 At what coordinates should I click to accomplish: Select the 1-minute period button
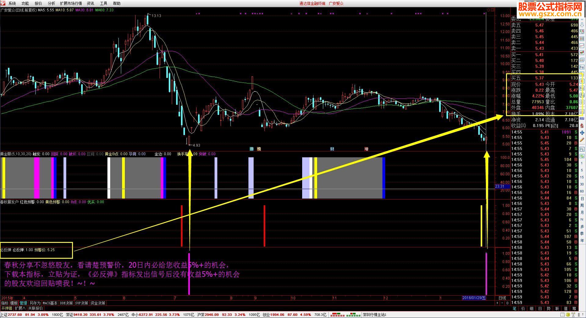(x=582, y=163)
